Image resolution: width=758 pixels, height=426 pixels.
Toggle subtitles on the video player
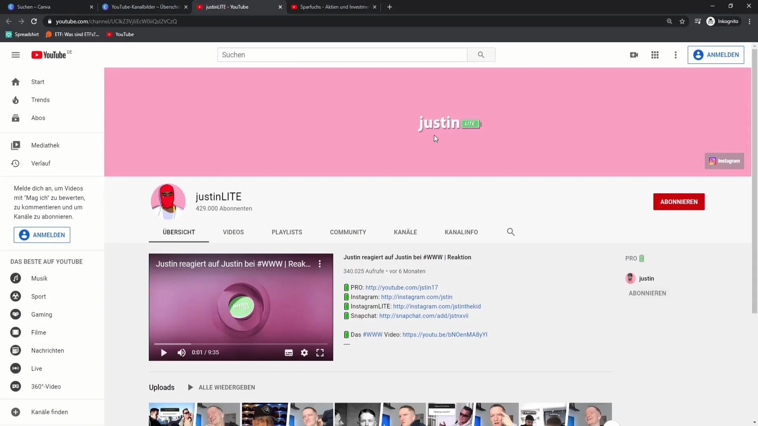click(x=289, y=353)
